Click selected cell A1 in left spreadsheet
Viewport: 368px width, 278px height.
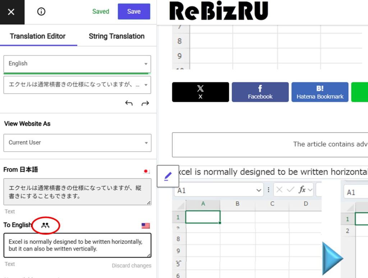[x=203, y=217]
